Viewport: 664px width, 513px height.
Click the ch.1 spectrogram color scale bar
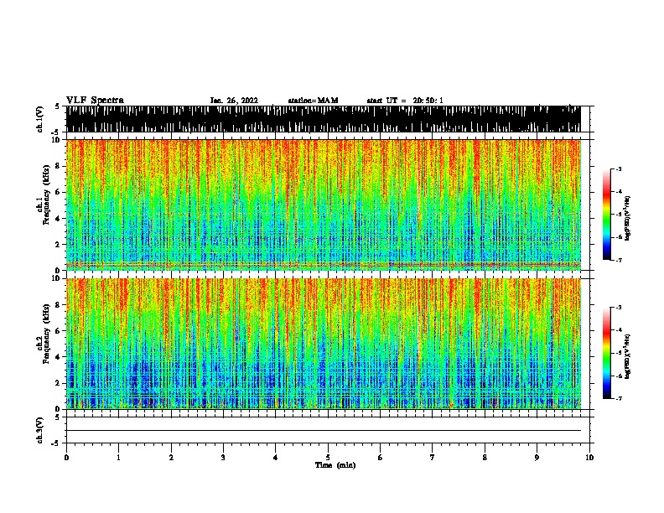tap(606, 215)
